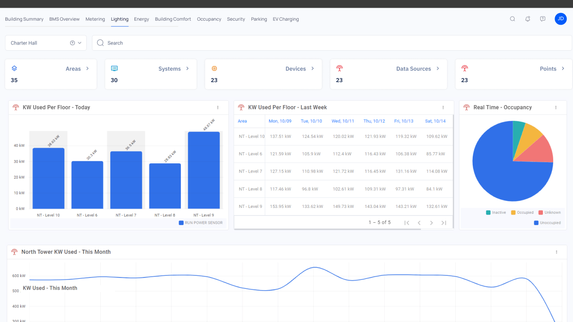Image resolution: width=573 pixels, height=322 pixels.
Task: Open the EV Charging tab
Action: (286, 19)
